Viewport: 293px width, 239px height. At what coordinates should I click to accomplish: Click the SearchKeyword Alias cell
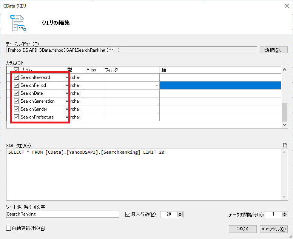point(93,77)
